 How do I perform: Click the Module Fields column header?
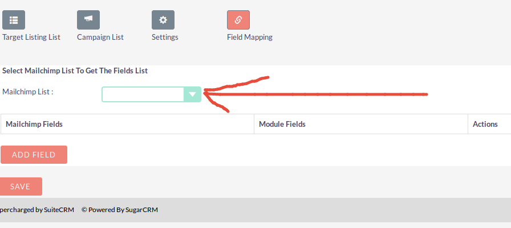[361, 124]
